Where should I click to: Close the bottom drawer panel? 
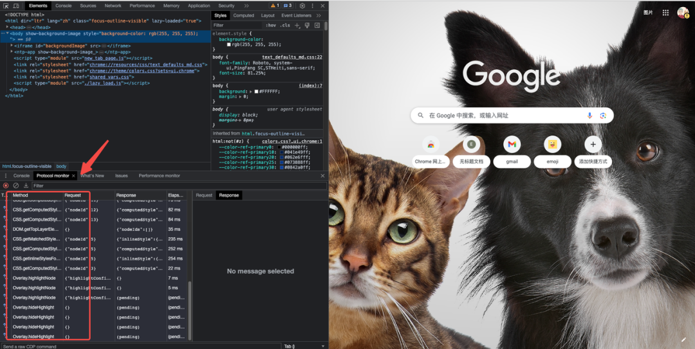click(x=322, y=176)
